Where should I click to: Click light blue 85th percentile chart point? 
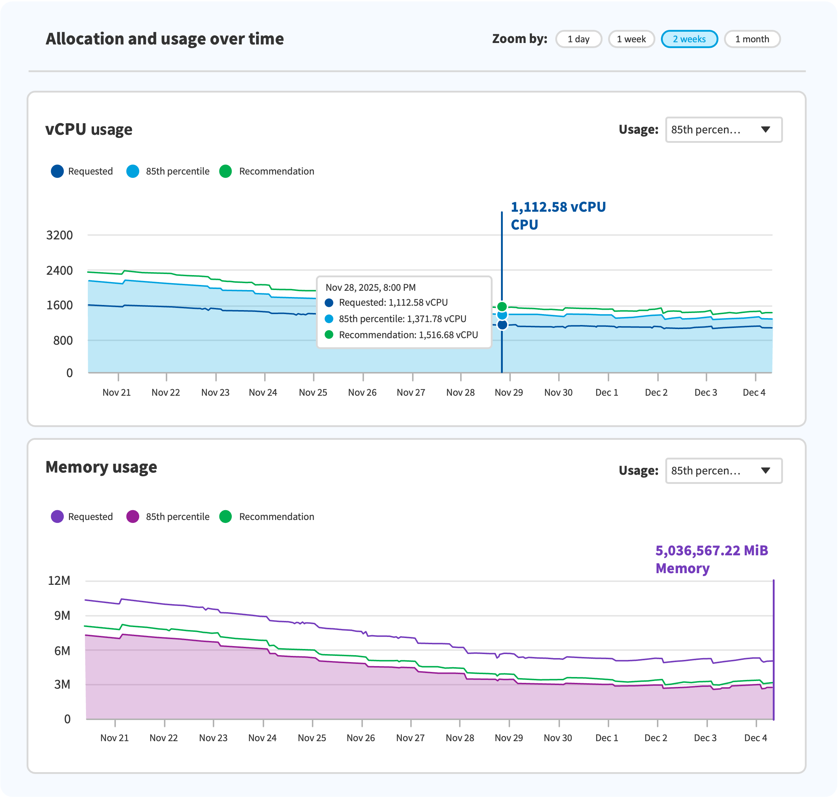pos(502,315)
